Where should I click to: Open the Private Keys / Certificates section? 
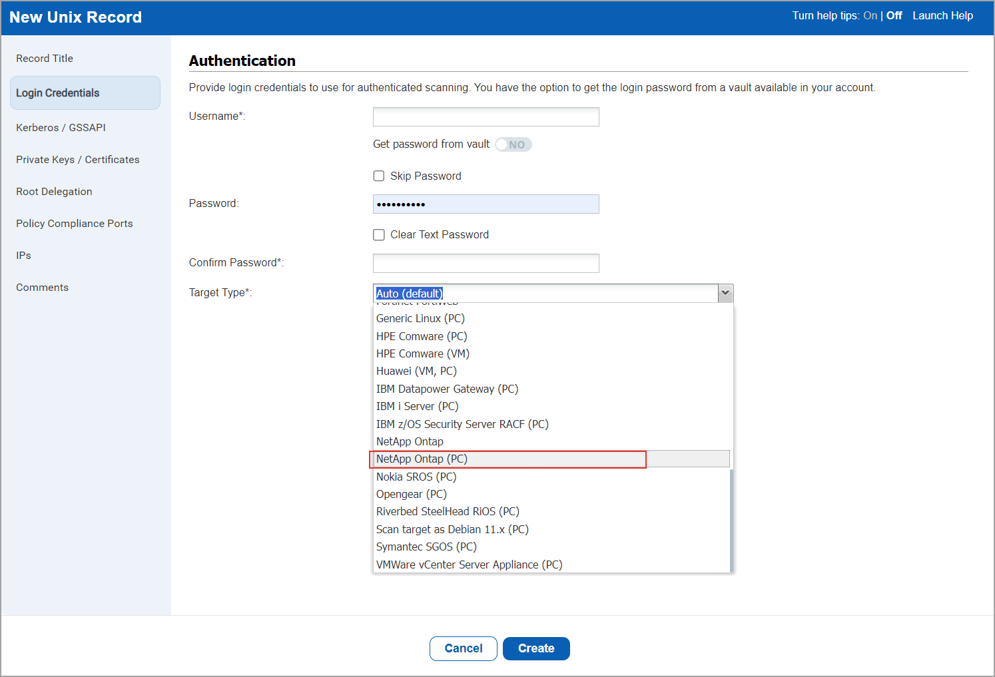[78, 159]
